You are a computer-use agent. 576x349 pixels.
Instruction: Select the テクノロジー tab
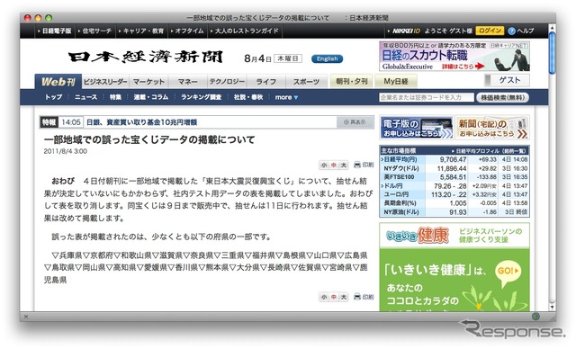[227, 82]
